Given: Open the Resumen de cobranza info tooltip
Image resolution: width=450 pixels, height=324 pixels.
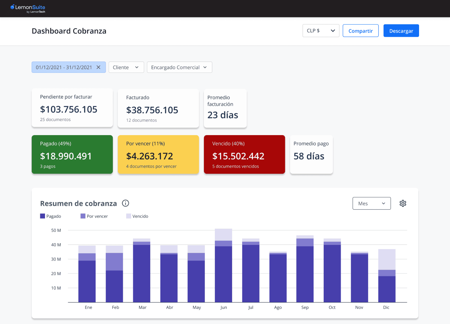Looking at the screenshot, I should tap(125, 203).
